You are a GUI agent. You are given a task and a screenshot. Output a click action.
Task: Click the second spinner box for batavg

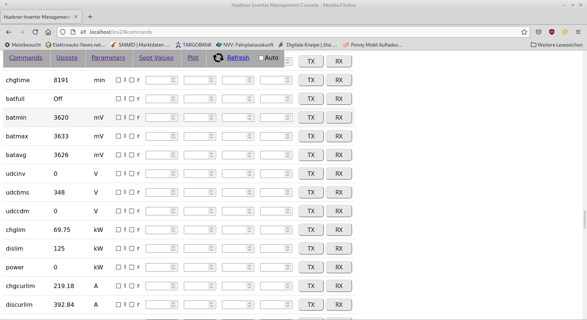pyautogui.click(x=197, y=155)
